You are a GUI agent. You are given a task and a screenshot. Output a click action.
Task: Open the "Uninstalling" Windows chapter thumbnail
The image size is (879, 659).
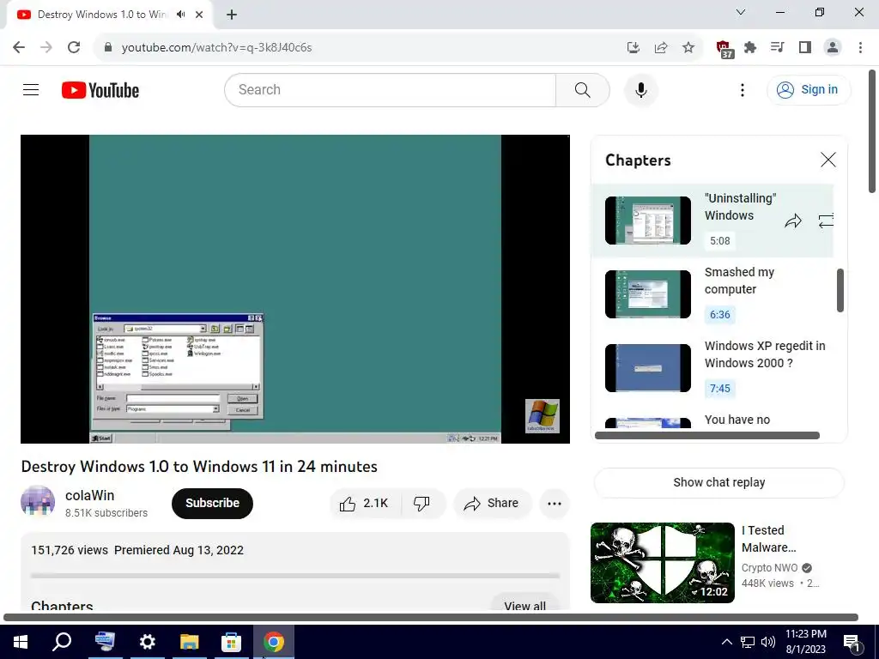(x=647, y=221)
